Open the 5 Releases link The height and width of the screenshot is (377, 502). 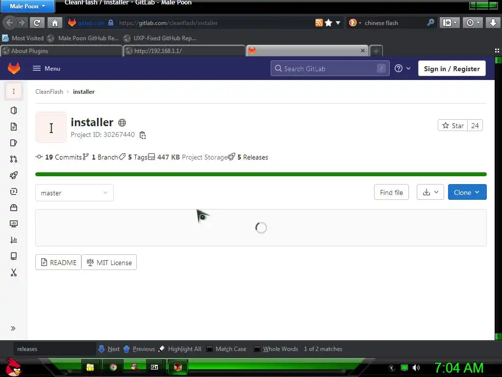pyautogui.click(x=248, y=157)
